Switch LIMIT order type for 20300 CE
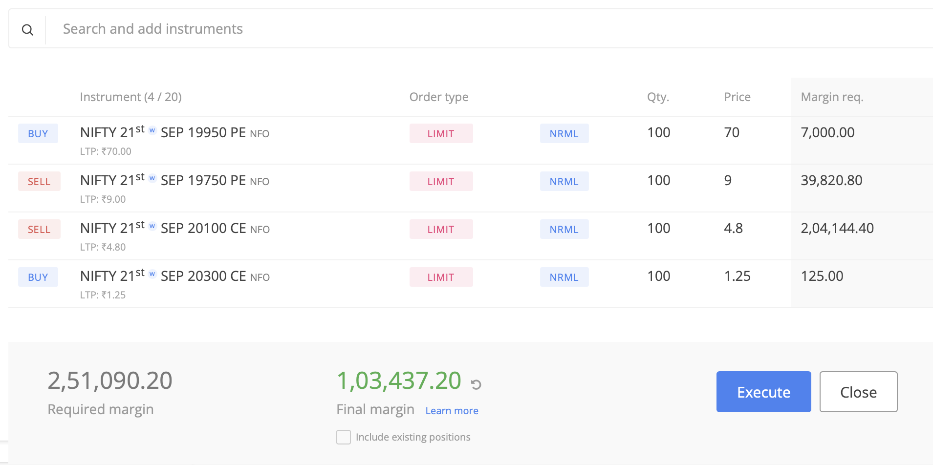Image resolution: width=933 pixels, height=465 pixels. point(441,277)
